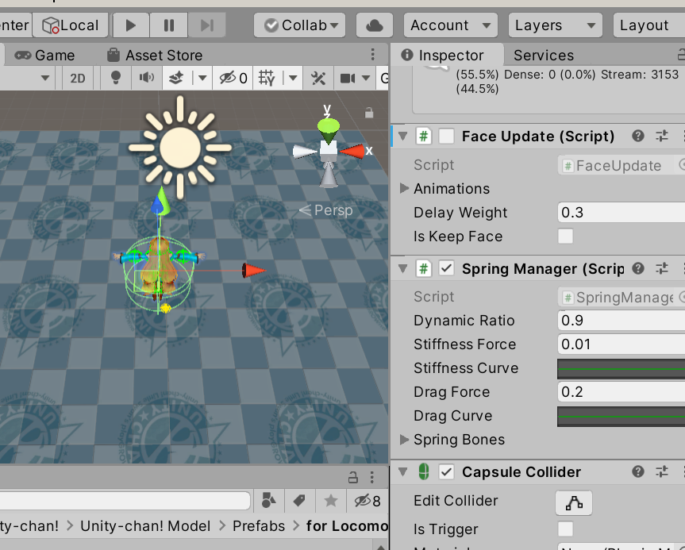Open Unity cloud Services button
The width and height of the screenshot is (685, 550).
[375, 25]
